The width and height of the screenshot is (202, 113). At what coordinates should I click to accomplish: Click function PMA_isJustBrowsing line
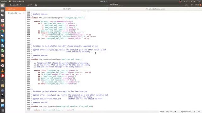(x=62, y=106)
